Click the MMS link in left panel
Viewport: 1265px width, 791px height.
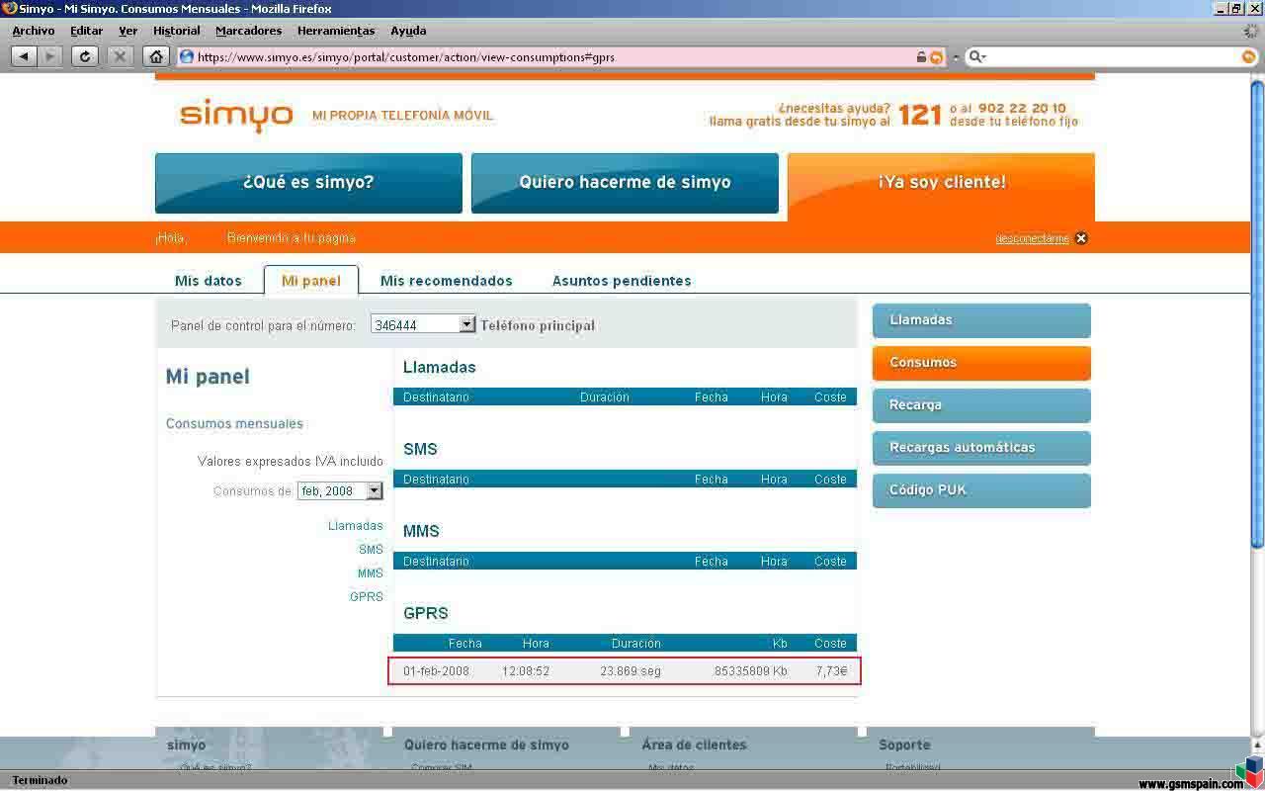coord(371,573)
